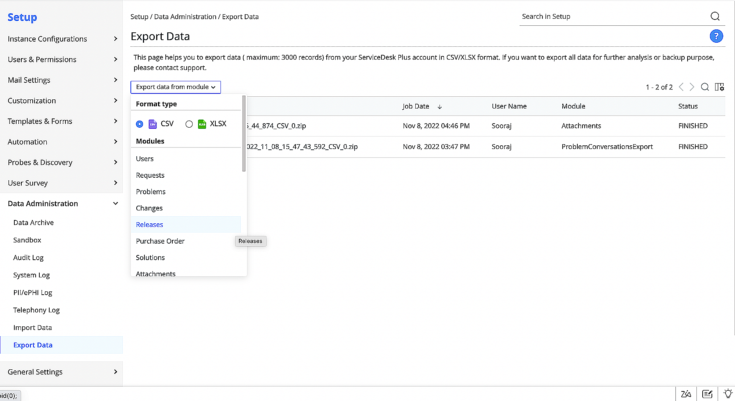This screenshot has width=735, height=401.
Task: Click the language translate icon at bottom
Action: click(686, 394)
